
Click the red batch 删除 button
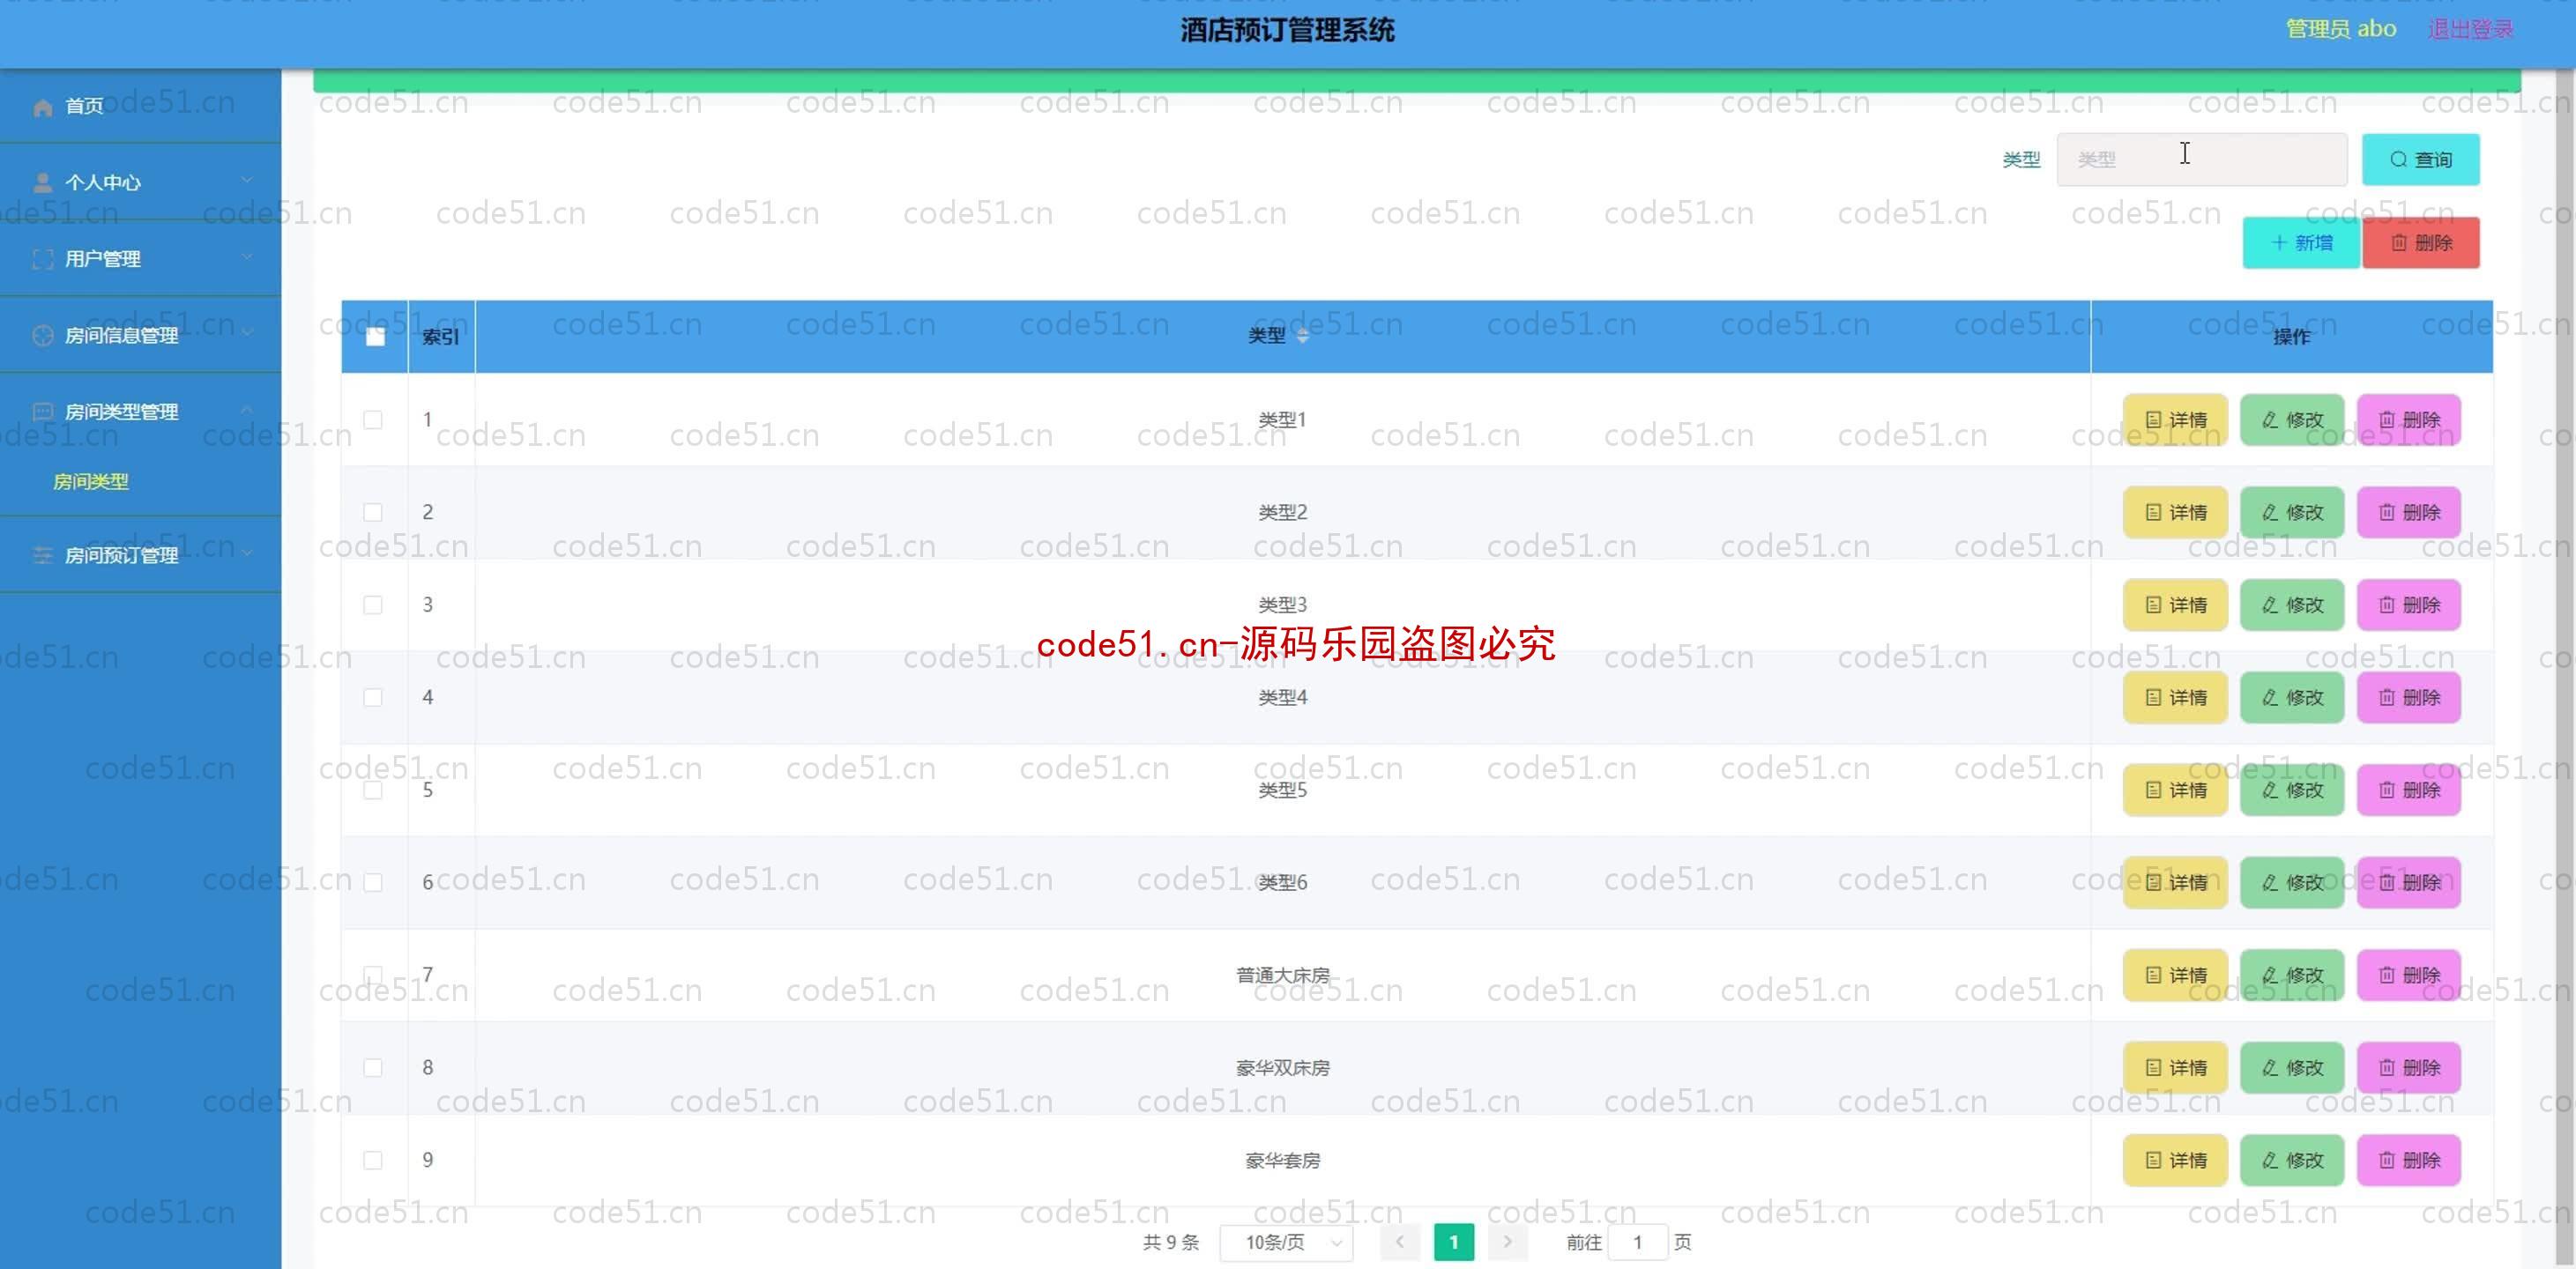click(x=2421, y=243)
